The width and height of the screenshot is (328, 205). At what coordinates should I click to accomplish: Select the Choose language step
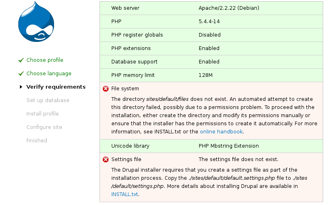[x=49, y=74]
